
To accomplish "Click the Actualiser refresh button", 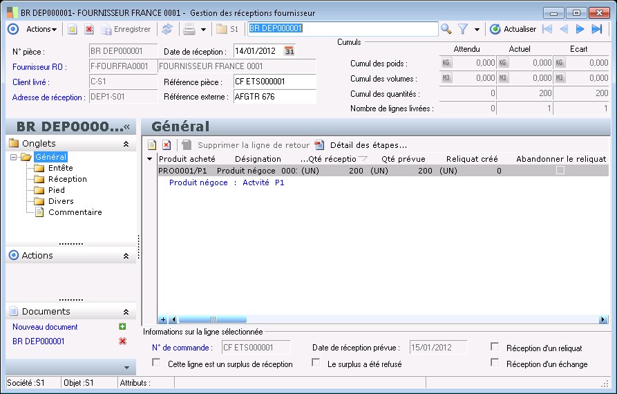I will point(513,29).
